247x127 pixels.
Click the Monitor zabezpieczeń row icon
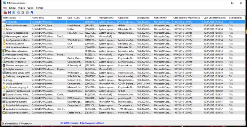click(4, 65)
